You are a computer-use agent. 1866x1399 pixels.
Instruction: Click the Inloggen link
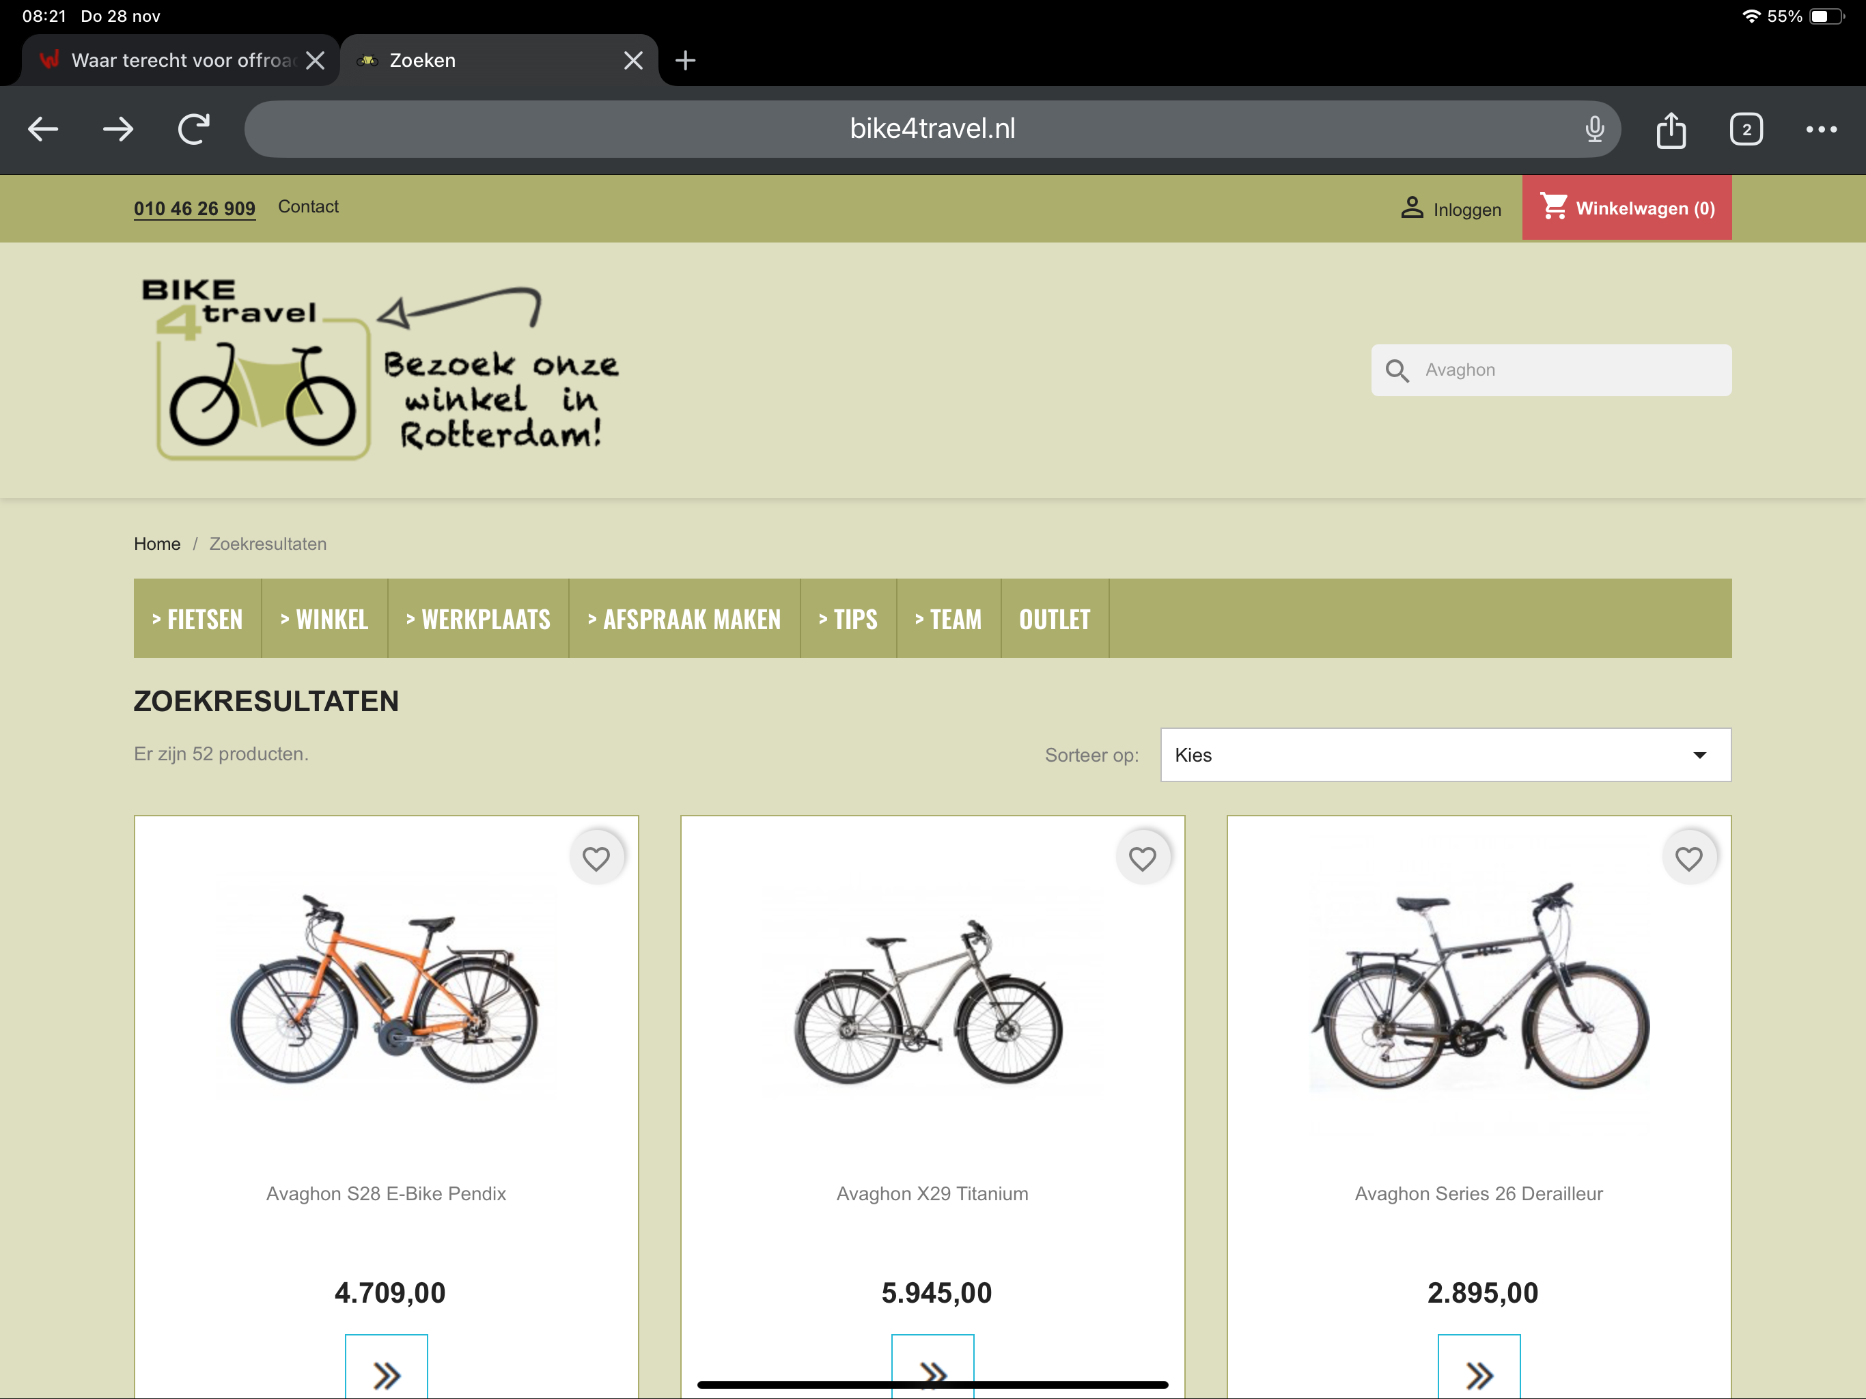click(1451, 208)
